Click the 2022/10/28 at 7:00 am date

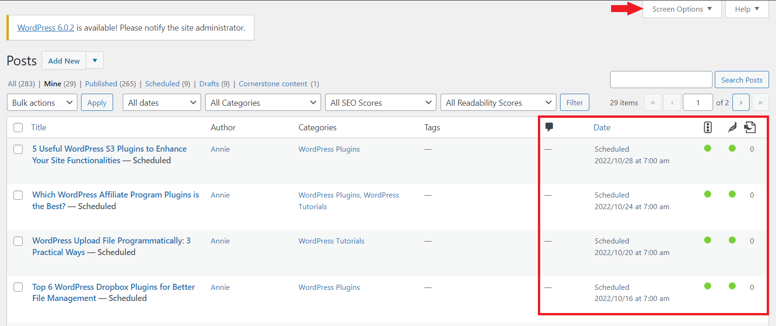(632, 161)
